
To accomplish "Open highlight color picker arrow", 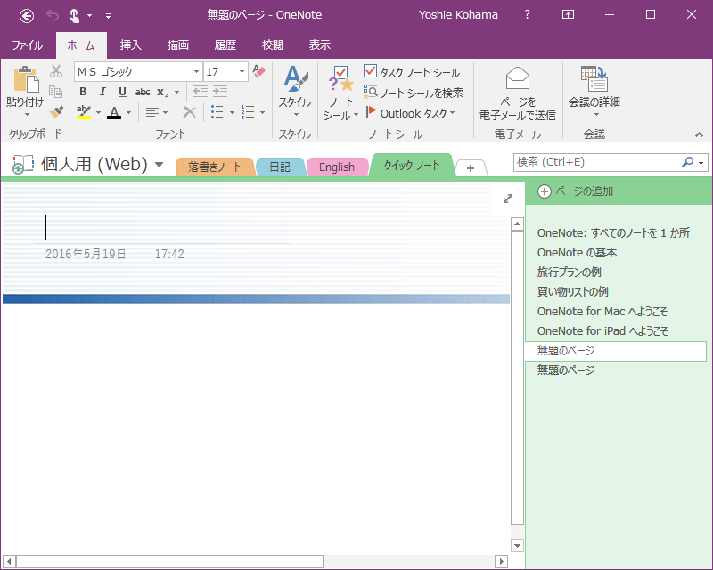I will pos(98,112).
